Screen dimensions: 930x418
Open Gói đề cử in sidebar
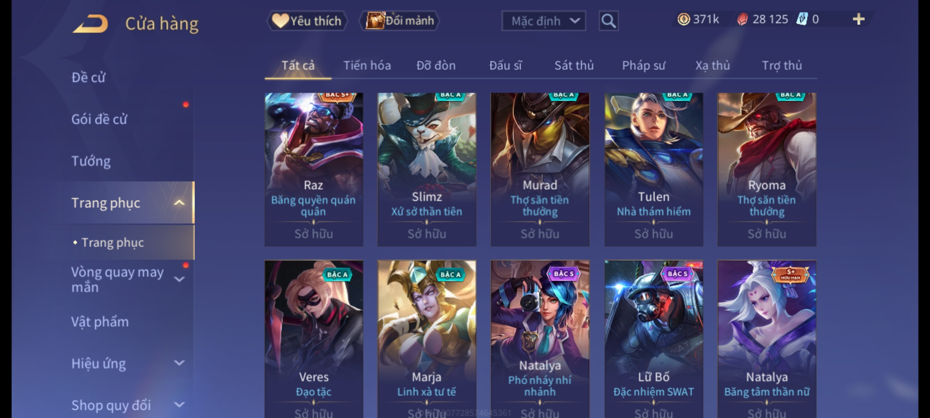coord(99,119)
